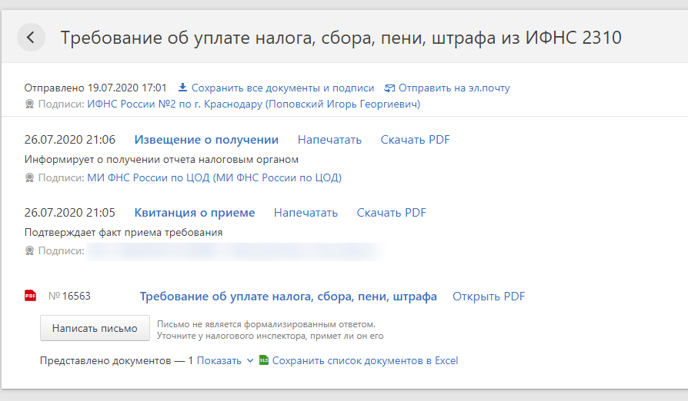Click the back arrow button
Screen dimensions: 688x401
click(x=31, y=37)
